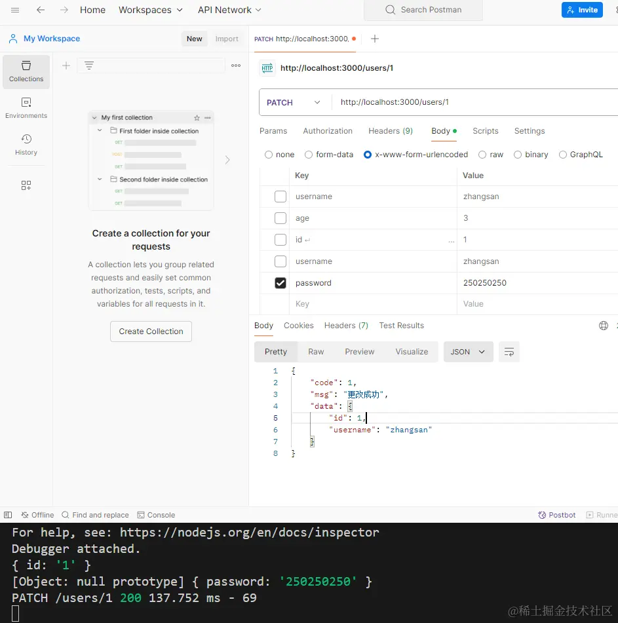This screenshot has height=623, width=618.
Task: Open the hamburger main menu
Action: pyautogui.click(x=15, y=10)
